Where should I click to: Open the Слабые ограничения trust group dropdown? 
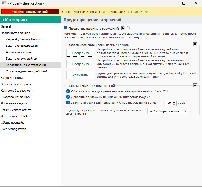(167, 111)
